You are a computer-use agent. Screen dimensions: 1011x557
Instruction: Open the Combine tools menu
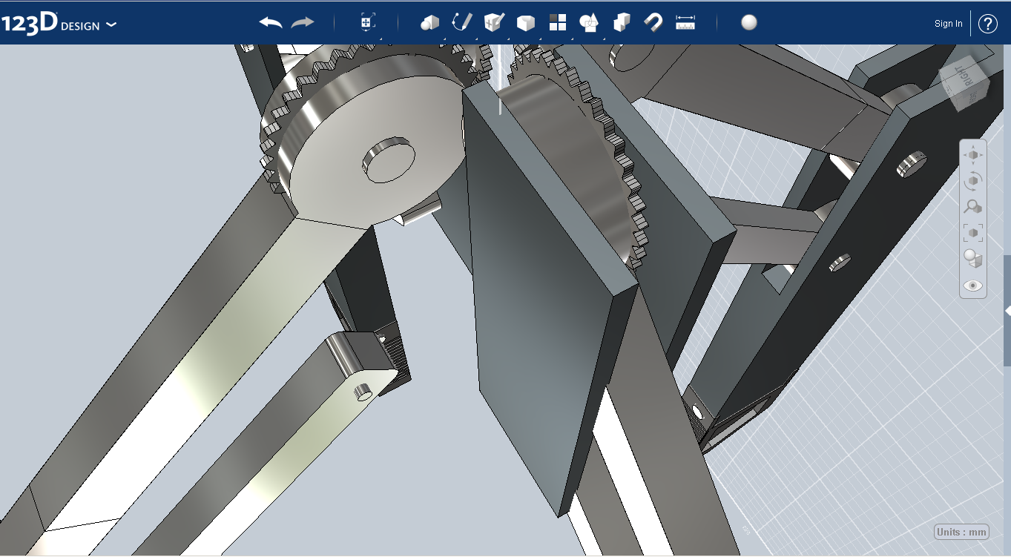(x=622, y=23)
